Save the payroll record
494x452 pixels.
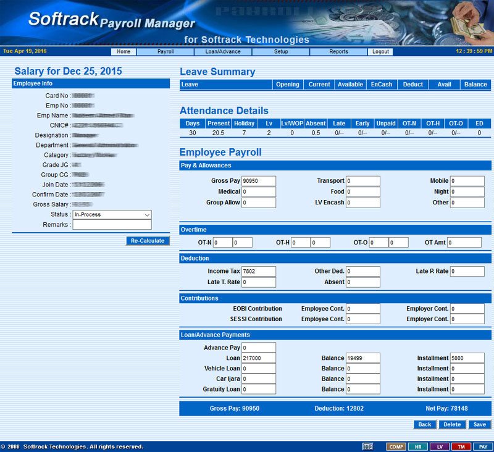click(480, 425)
